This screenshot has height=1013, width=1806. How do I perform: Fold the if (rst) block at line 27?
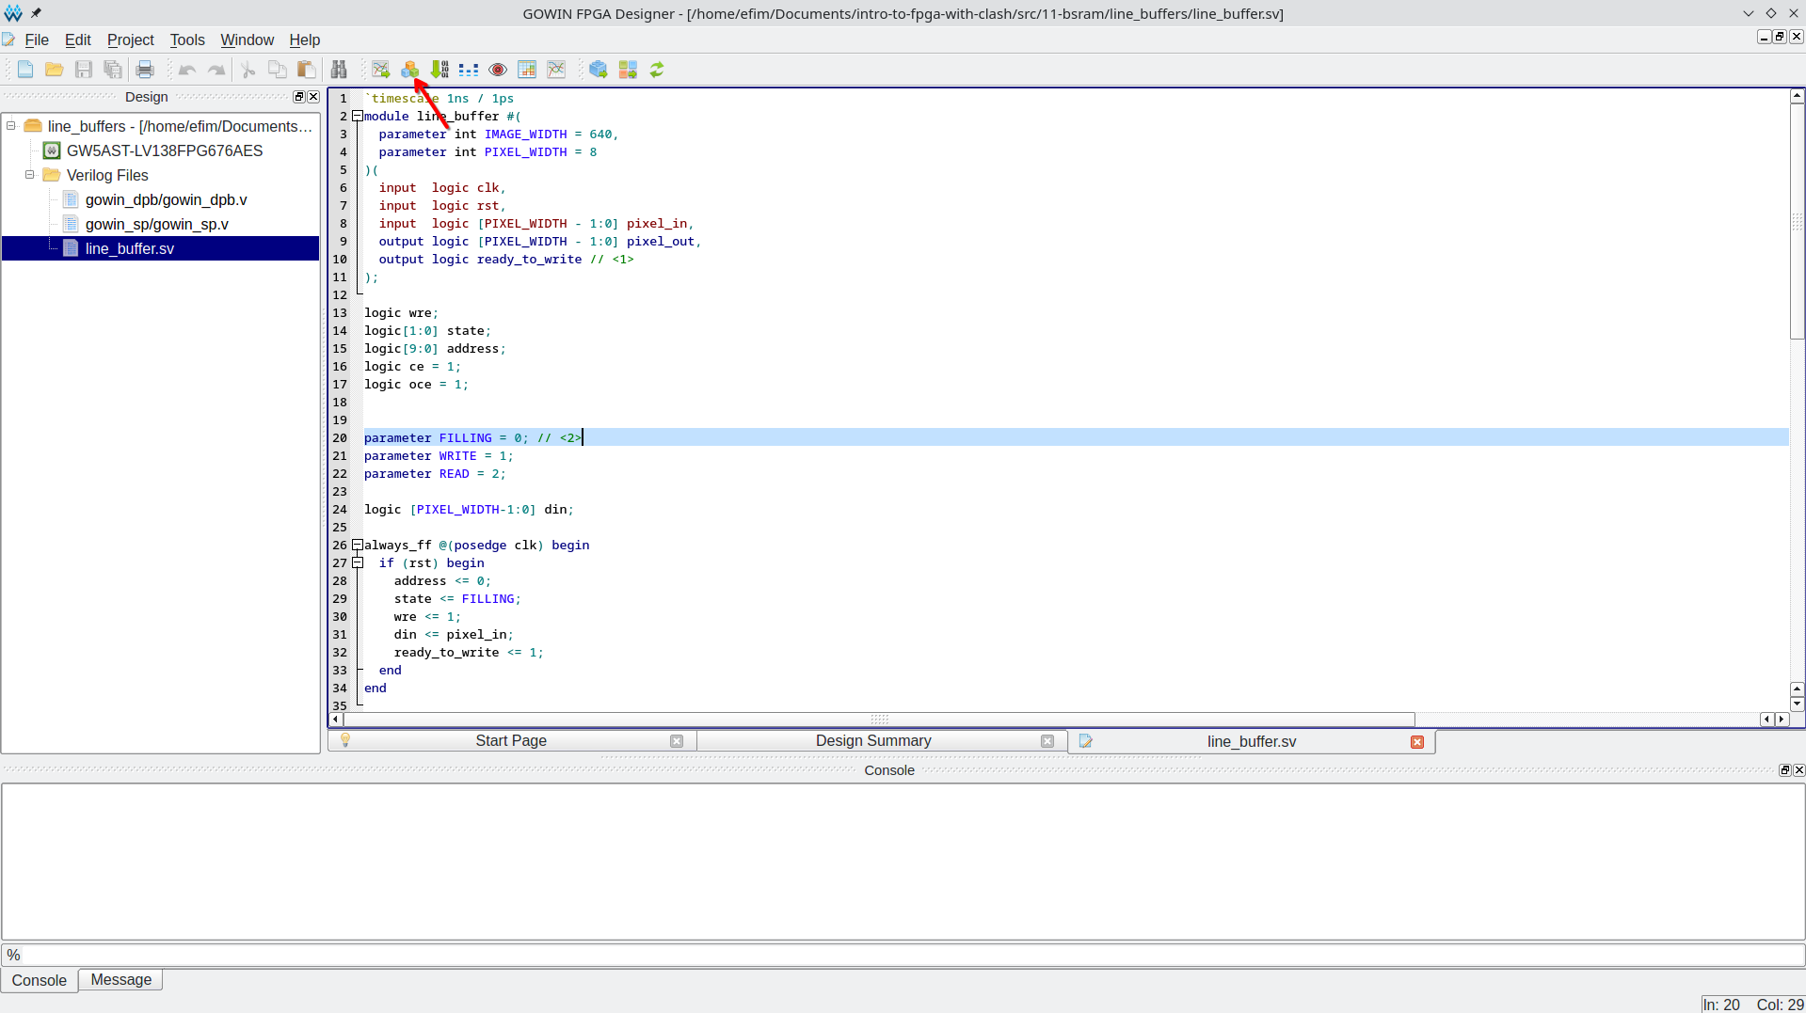(x=358, y=562)
